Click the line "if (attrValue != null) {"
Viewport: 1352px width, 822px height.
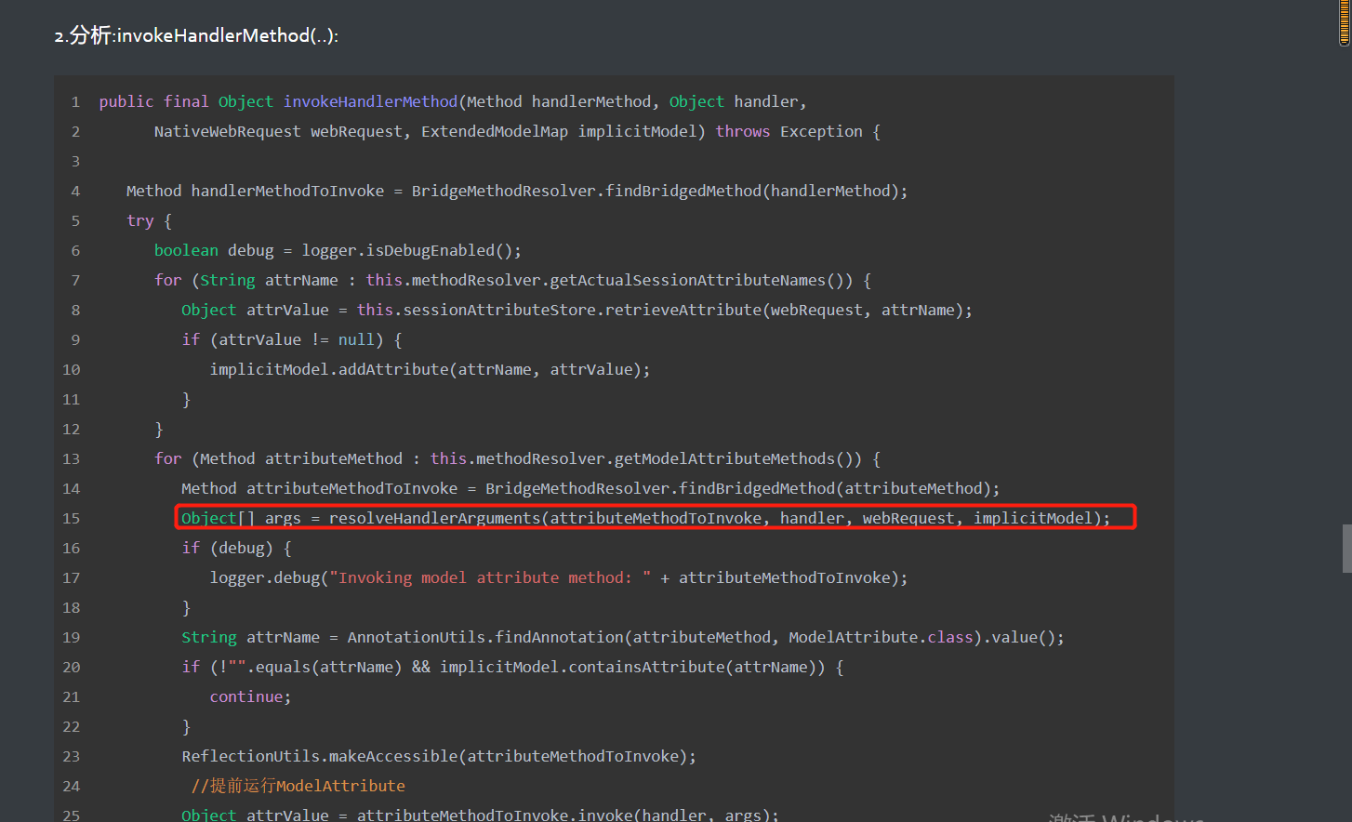(292, 339)
